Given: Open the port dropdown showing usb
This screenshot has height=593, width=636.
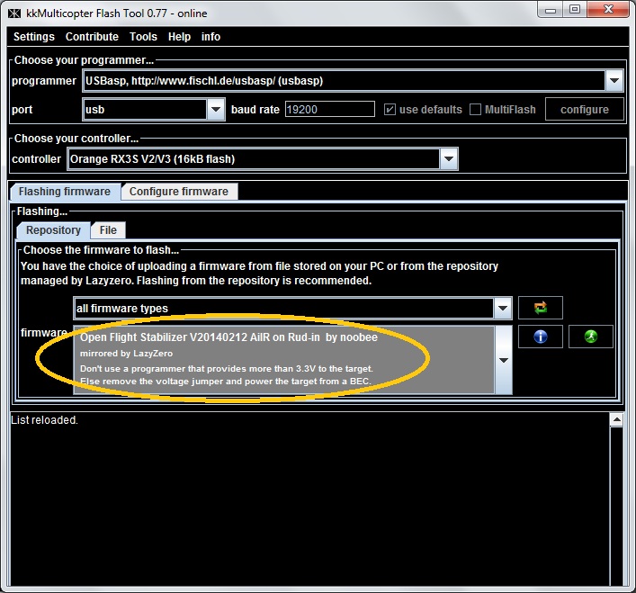Looking at the screenshot, I should [154, 110].
